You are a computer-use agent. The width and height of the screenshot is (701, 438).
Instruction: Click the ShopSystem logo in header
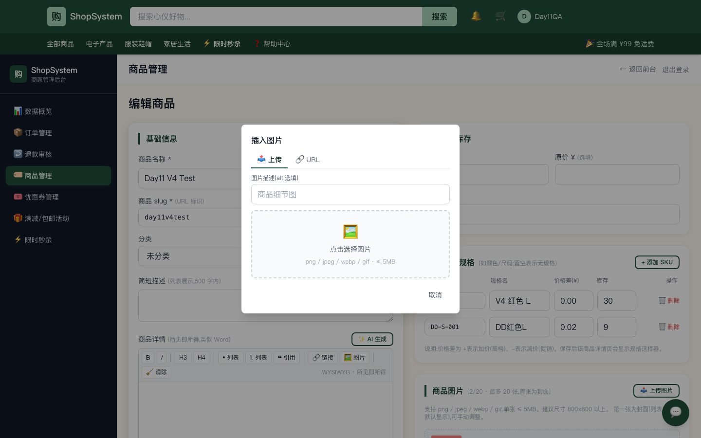(85, 17)
